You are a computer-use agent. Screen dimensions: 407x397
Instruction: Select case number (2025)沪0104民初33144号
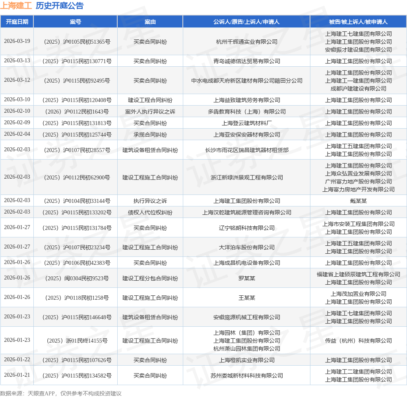[77, 201]
